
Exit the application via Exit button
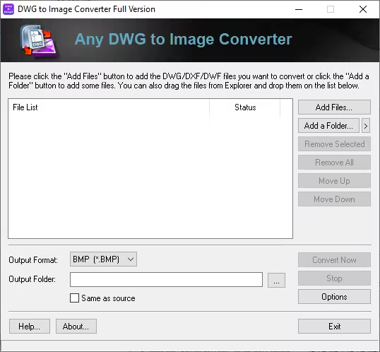coord(334,327)
